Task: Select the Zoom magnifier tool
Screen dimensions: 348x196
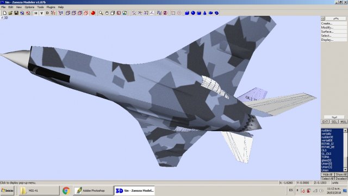Action: coord(101,13)
